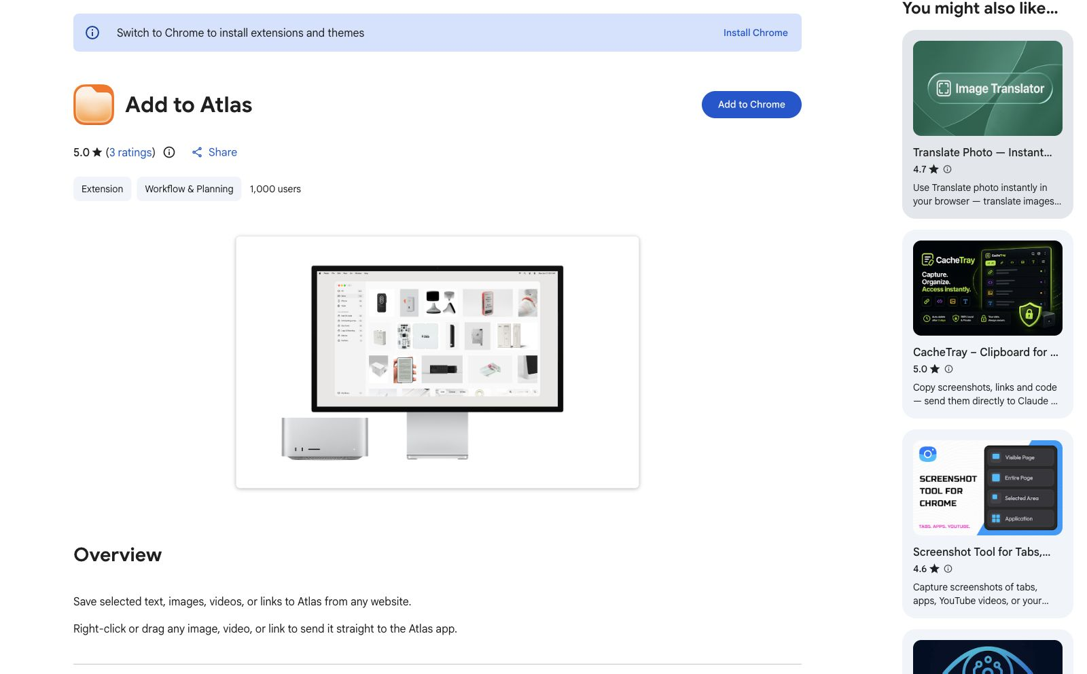The image size is (1087, 674).
Task: Click the info icon in the Chrome banner
Action: [x=92, y=33]
